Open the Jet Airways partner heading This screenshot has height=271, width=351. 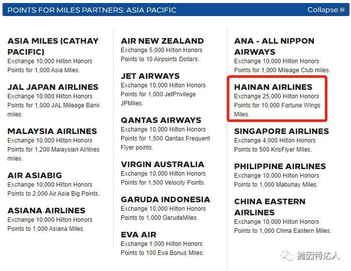click(x=150, y=76)
